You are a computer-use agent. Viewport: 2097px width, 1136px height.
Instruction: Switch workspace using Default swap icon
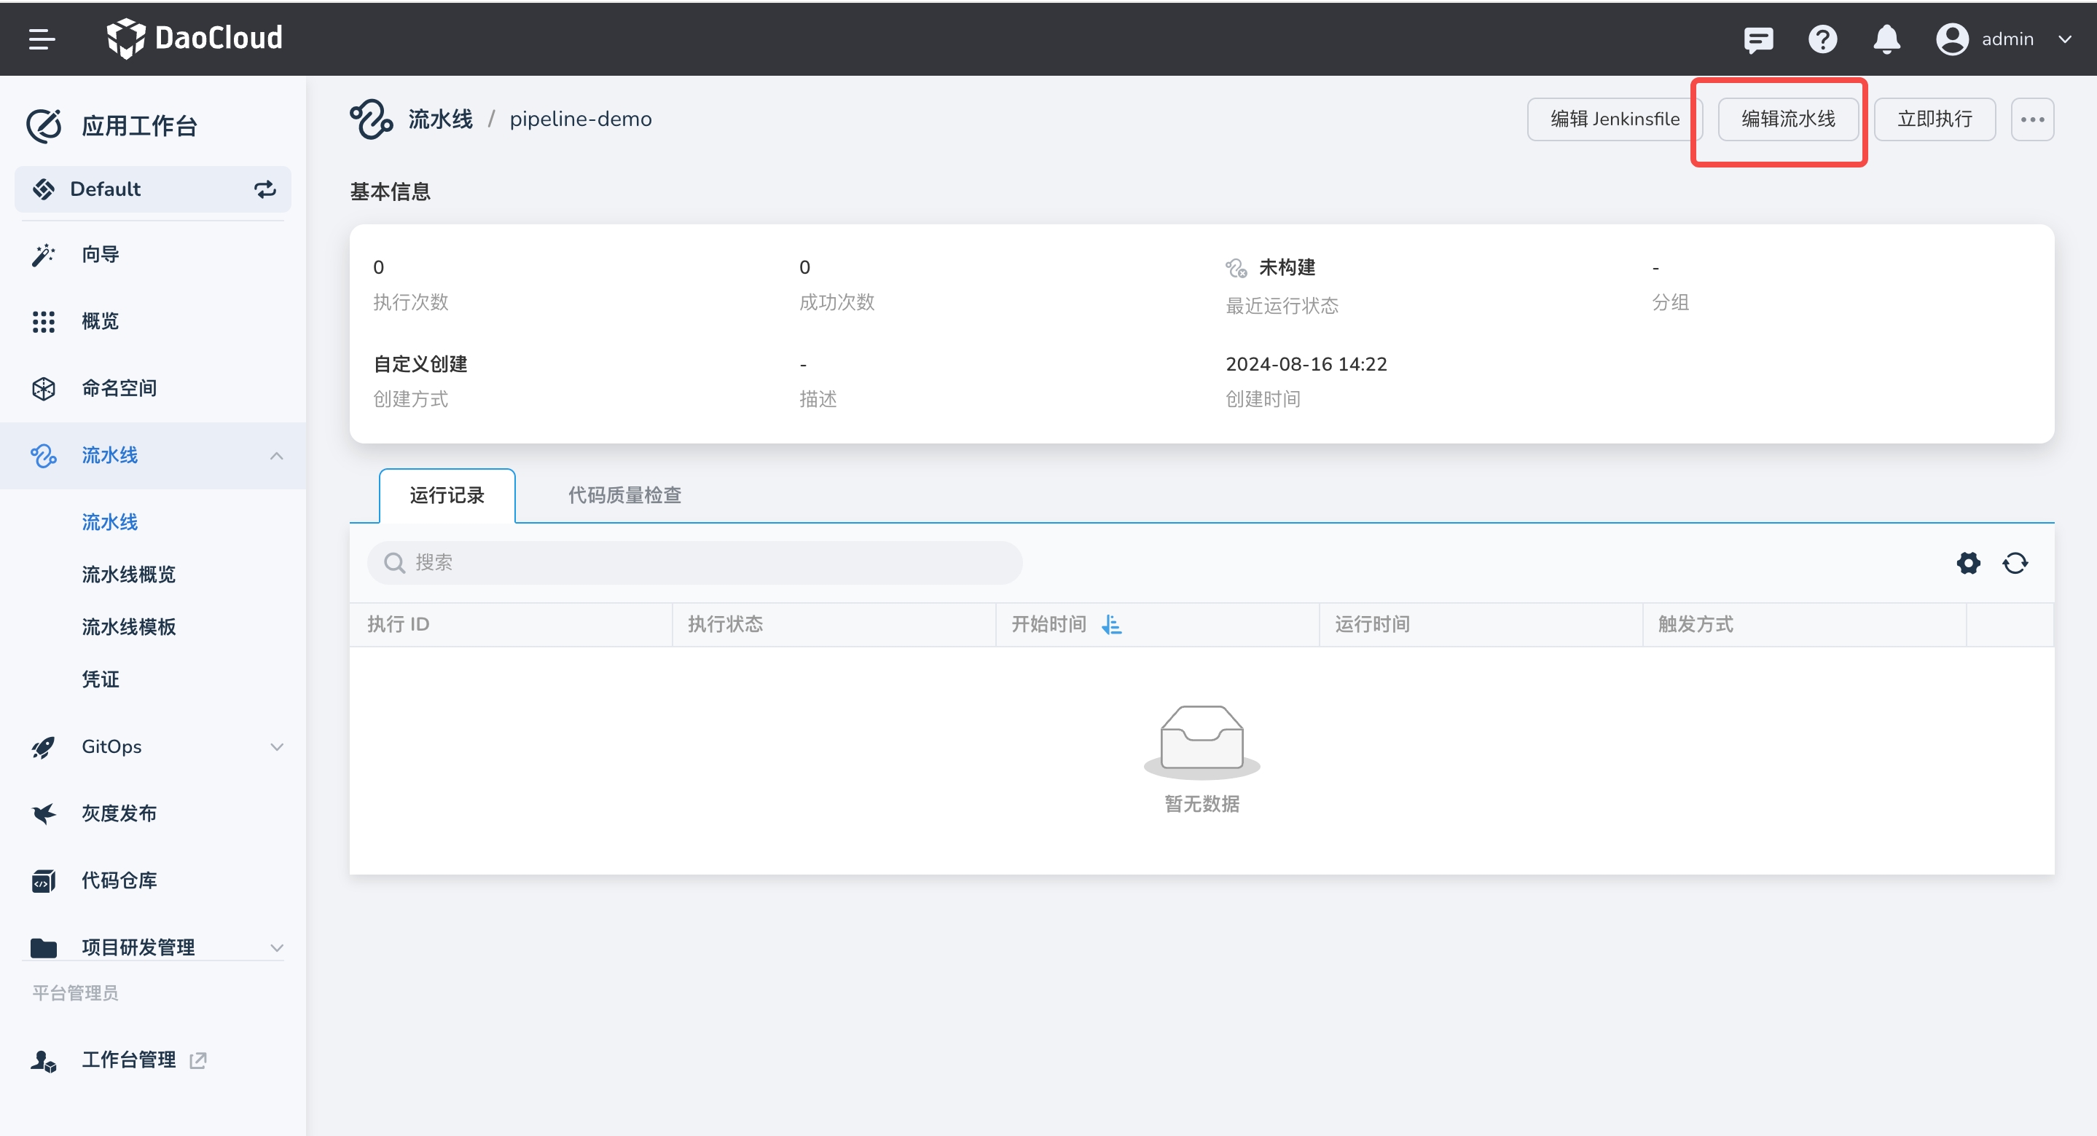pos(264,189)
